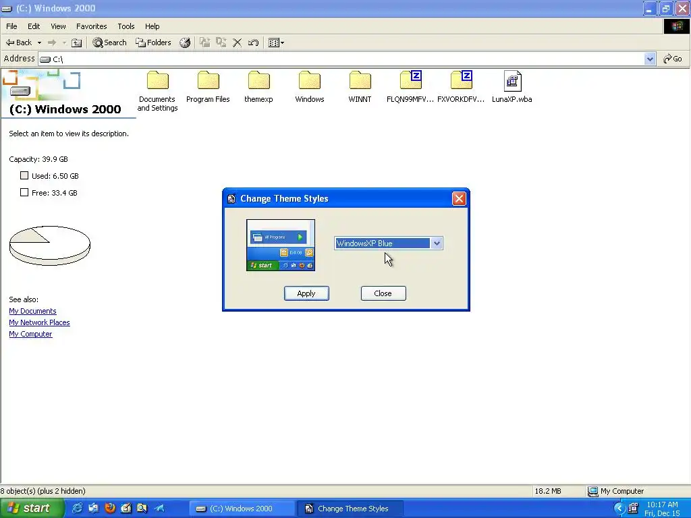Click the Capacity: 39.9 GB text

[x=38, y=159]
